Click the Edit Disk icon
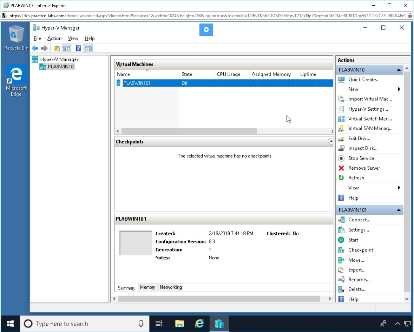The image size is (414, 332). (341, 138)
